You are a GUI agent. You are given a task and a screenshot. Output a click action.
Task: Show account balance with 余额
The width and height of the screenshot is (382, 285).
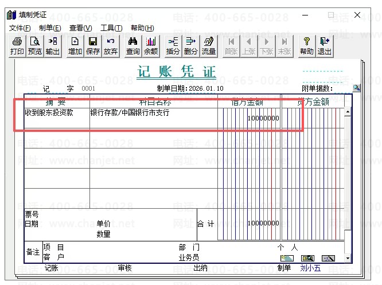pos(151,46)
